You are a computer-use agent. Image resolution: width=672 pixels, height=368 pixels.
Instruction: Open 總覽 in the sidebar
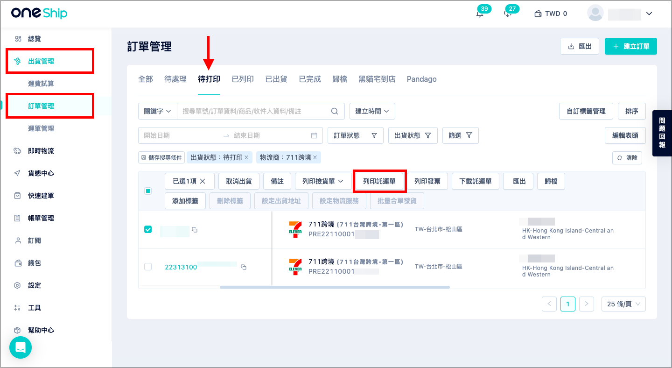pos(35,39)
